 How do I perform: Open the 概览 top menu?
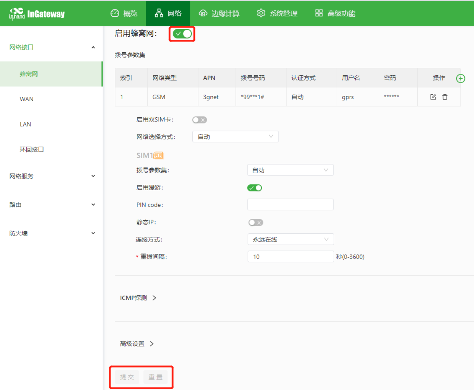click(x=124, y=13)
